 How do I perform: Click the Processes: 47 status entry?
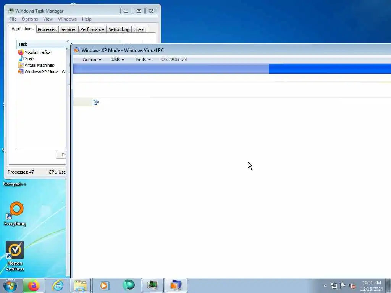click(21, 172)
